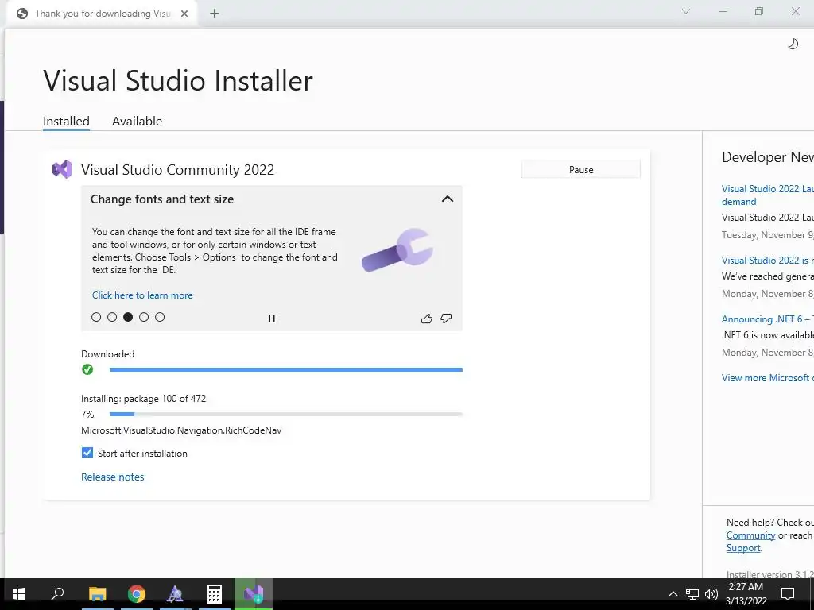The height and width of the screenshot is (610, 814).
Task: Open network status tray icon
Action: tap(692, 594)
